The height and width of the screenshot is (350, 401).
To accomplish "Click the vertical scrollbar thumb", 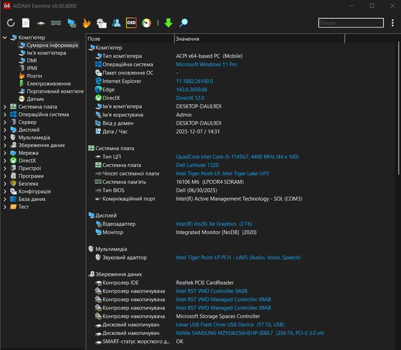I will tap(398, 108).
